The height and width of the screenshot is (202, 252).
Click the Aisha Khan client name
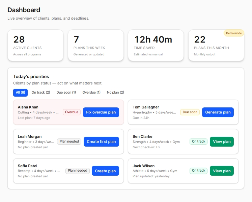[28, 107]
